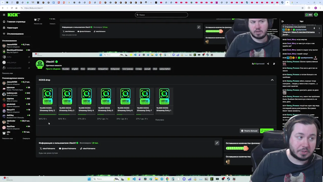Click the subscription tag
The image size is (323, 182).
point(165,69)
